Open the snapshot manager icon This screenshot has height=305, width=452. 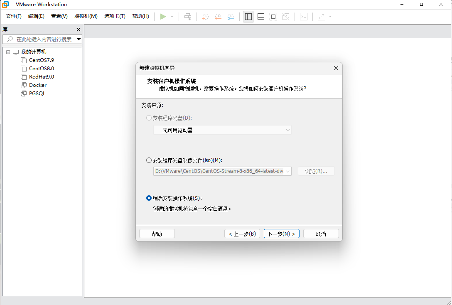pyautogui.click(x=231, y=17)
